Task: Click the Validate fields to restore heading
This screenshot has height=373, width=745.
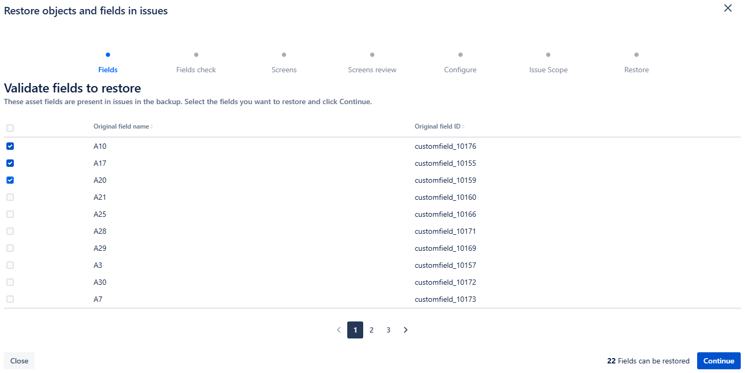Action: point(72,88)
